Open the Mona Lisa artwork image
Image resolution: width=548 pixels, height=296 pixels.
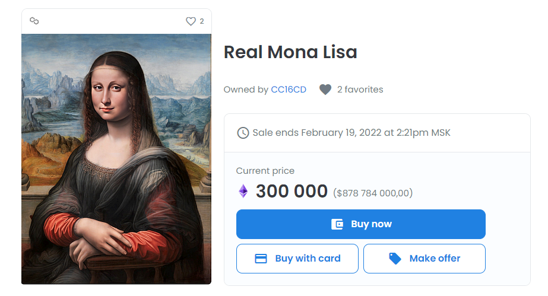(116, 159)
